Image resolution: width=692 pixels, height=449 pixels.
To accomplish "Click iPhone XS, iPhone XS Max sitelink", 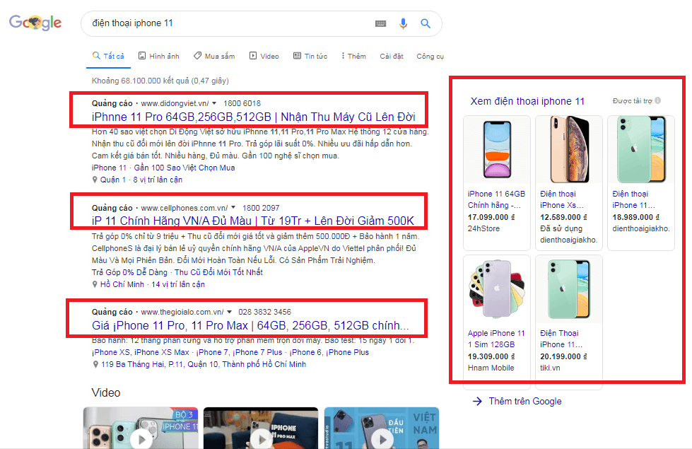I will pos(141,352).
